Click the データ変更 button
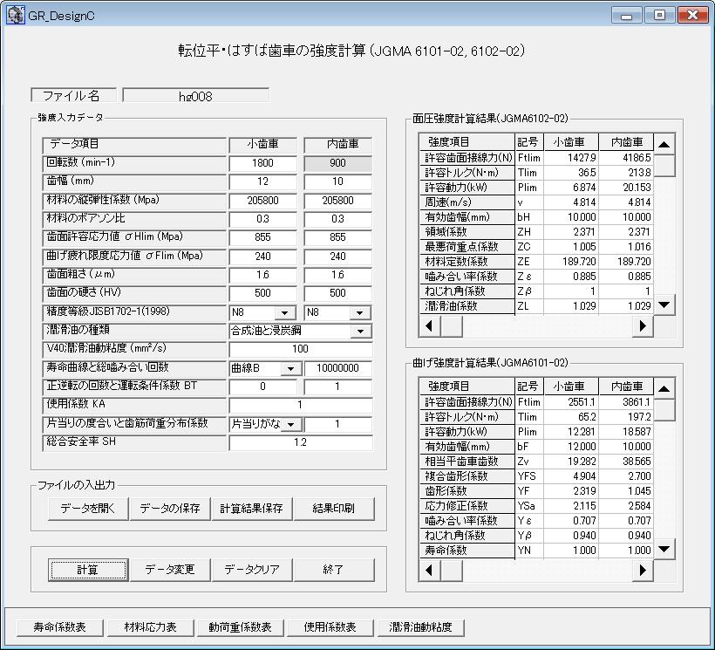 pos(169,570)
